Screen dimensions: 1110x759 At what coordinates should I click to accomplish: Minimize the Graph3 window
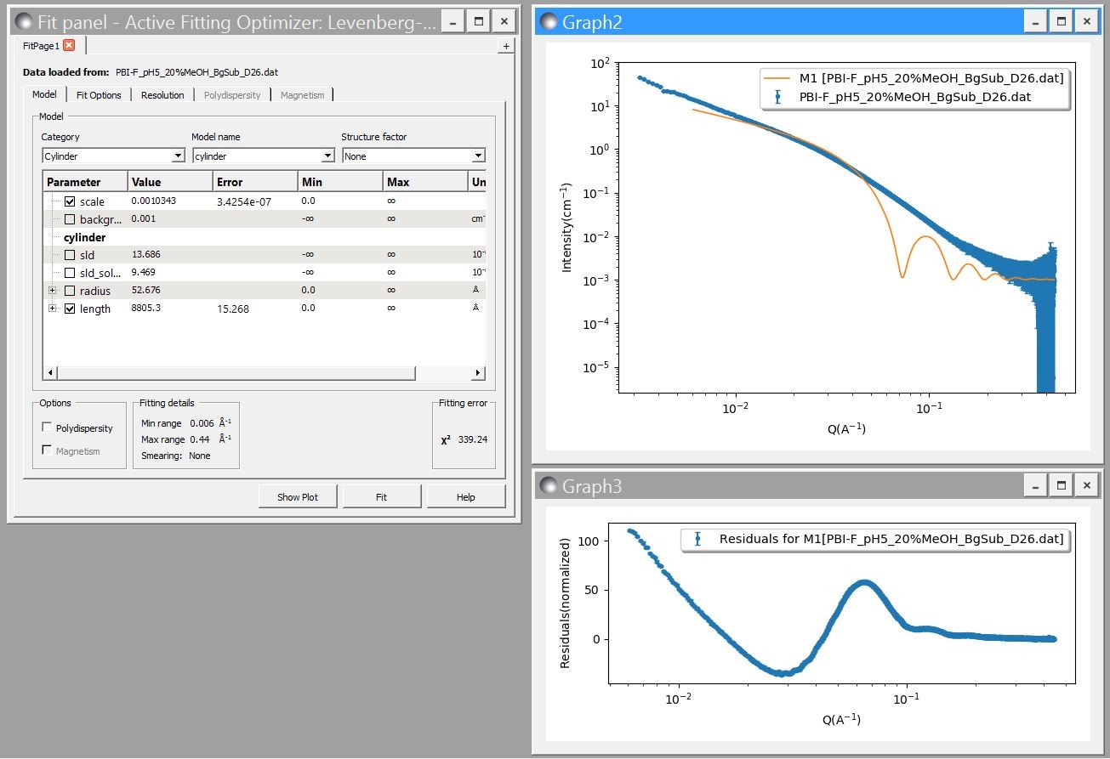tap(1034, 485)
